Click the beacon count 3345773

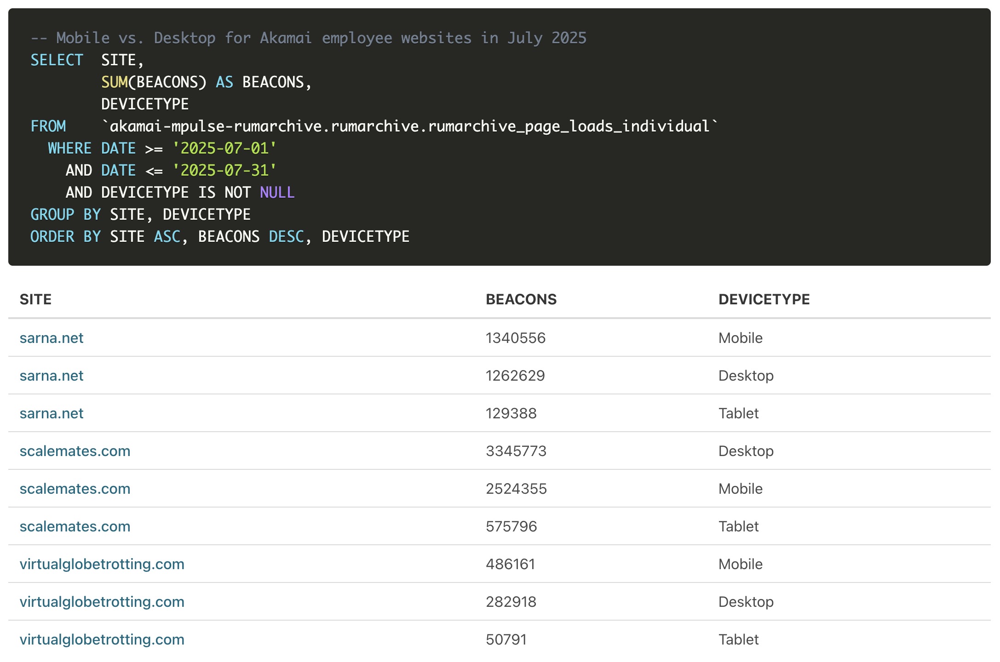pos(516,451)
